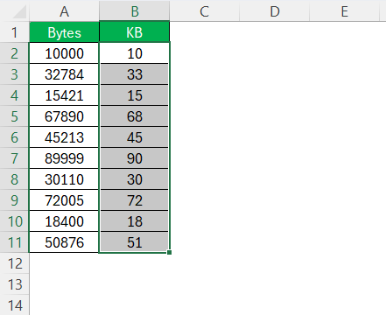This screenshot has height=315, width=386.
Task: Click KB cell with value 90
Action: point(135,158)
